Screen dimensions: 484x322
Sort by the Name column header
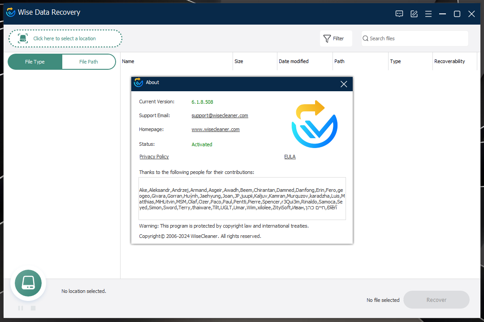click(128, 61)
